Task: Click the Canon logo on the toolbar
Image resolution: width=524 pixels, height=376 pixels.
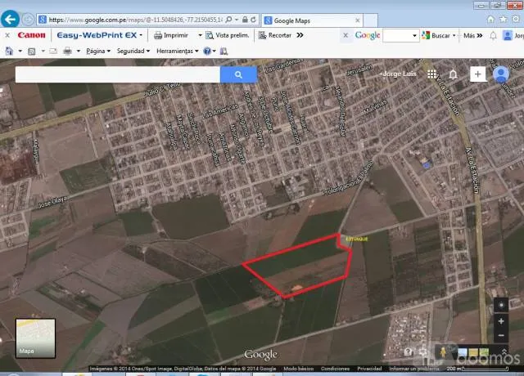Action: click(x=31, y=35)
